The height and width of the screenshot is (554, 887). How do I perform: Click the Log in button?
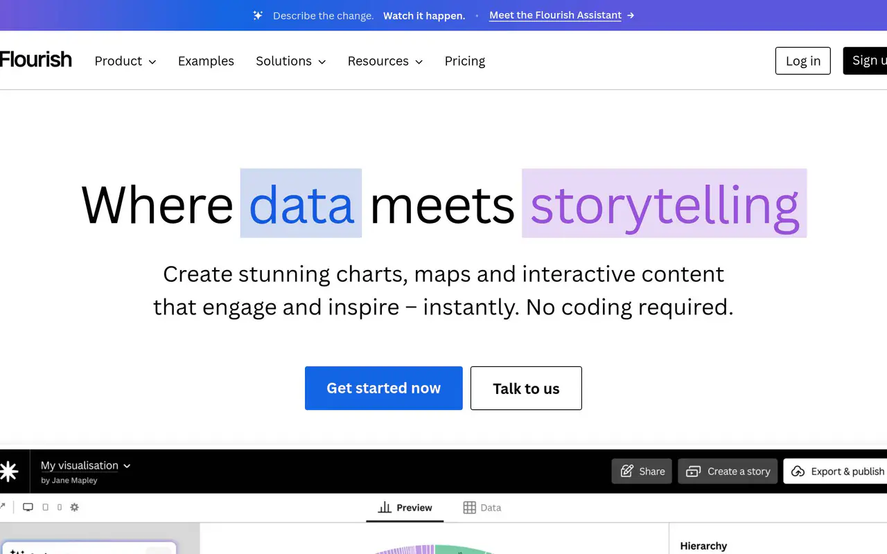click(x=803, y=61)
